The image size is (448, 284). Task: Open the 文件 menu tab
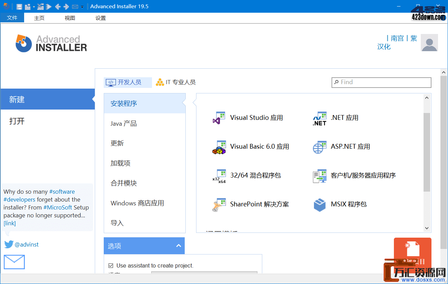12,18
